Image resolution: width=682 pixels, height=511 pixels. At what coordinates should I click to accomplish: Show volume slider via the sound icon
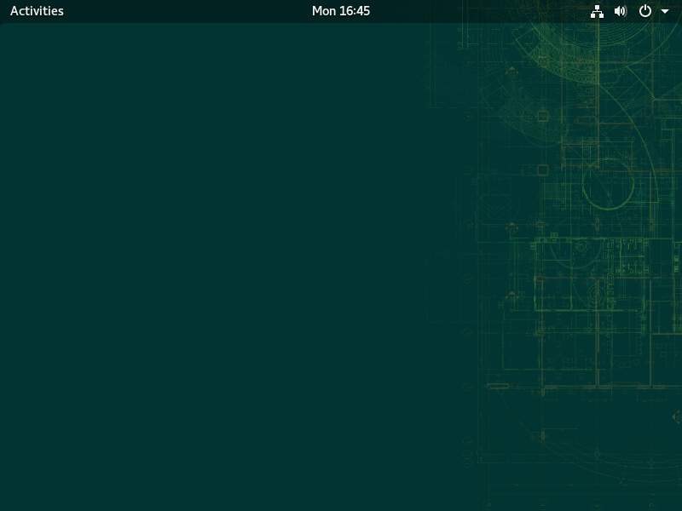[x=621, y=11]
